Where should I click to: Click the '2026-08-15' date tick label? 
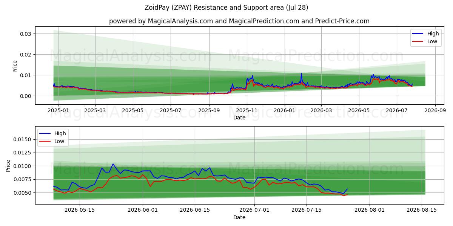422,211
